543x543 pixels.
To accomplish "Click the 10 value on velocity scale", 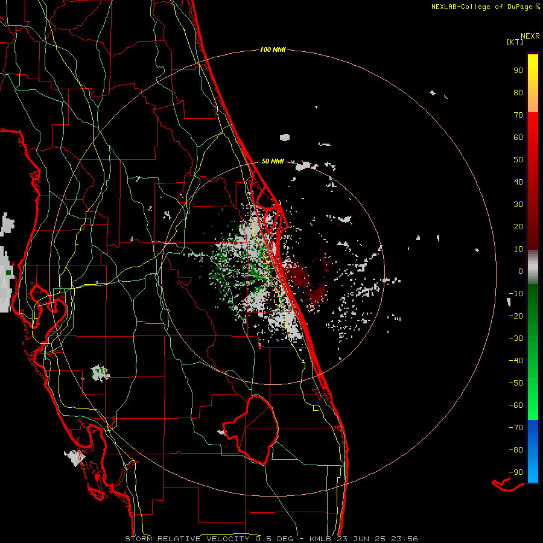I will pos(518,249).
